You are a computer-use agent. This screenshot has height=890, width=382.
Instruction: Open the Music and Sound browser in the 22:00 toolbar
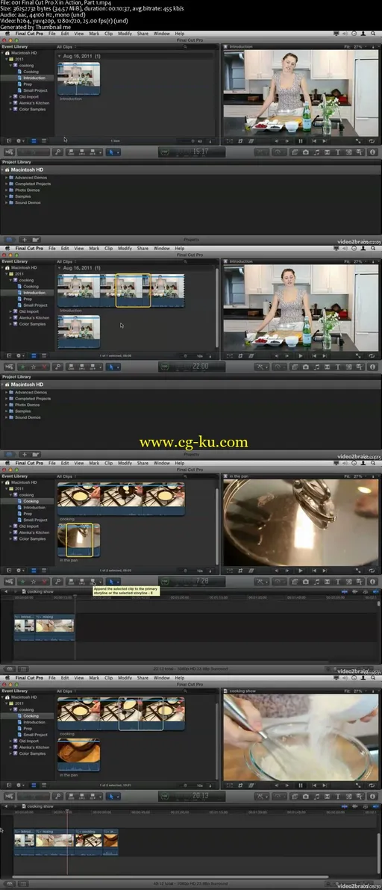pos(316,367)
